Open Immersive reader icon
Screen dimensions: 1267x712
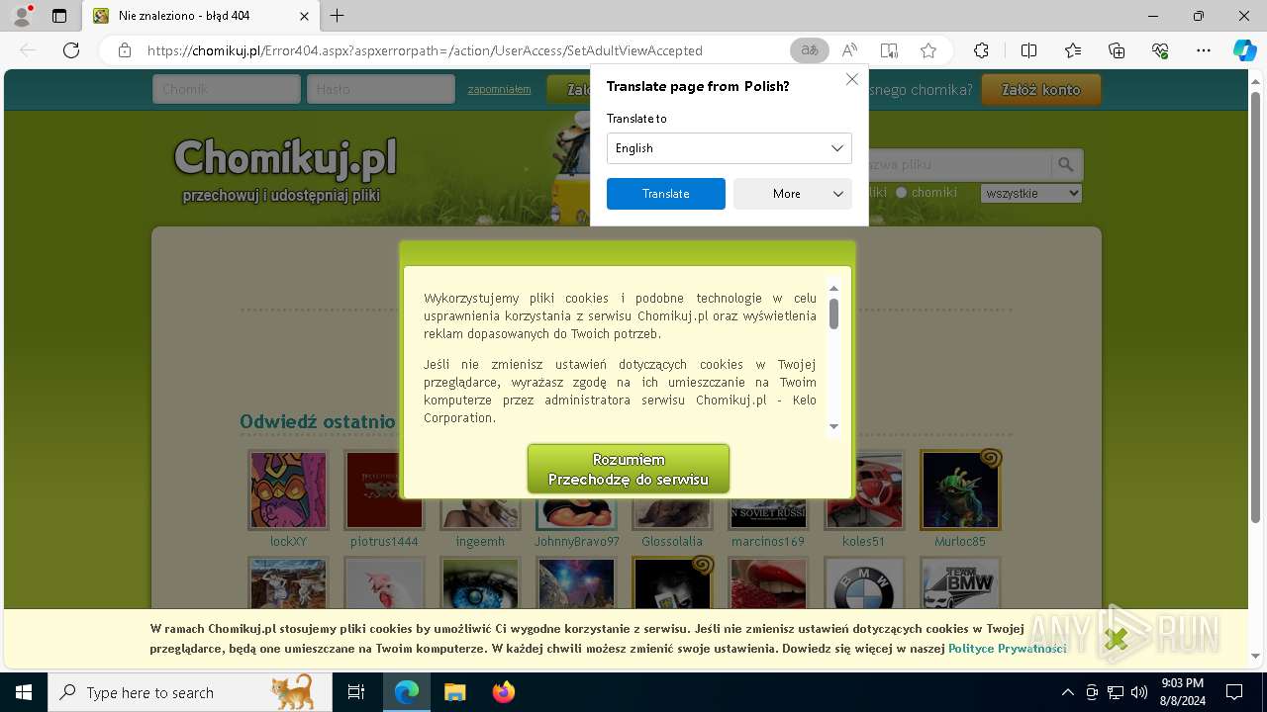click(889, 50)
